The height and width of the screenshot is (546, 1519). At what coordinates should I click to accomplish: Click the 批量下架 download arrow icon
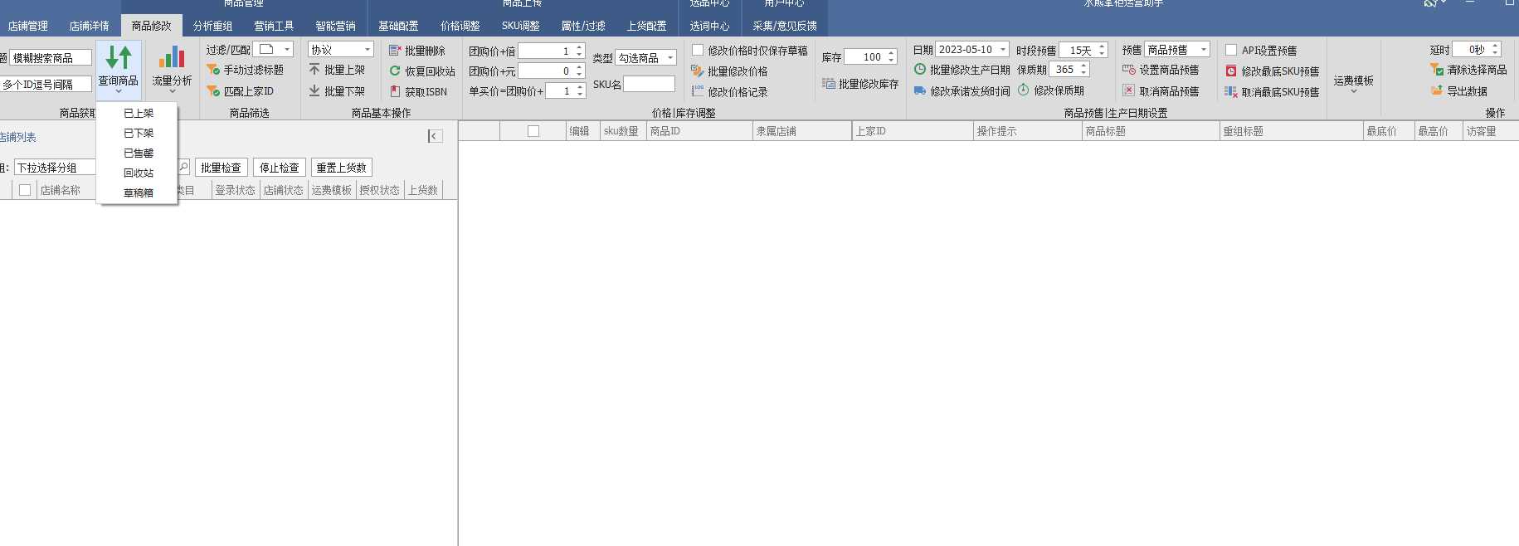[x=314, y=90]
